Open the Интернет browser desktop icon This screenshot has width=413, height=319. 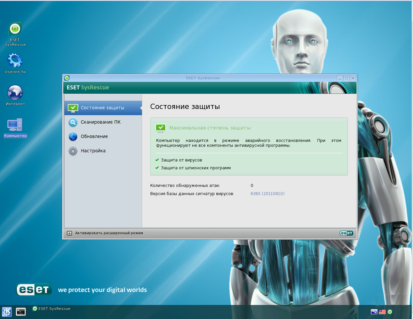15,93
